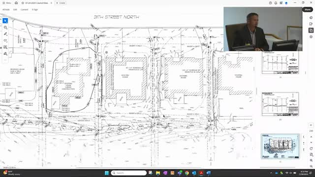Star the Council Meeting document tab

[23, 3]
